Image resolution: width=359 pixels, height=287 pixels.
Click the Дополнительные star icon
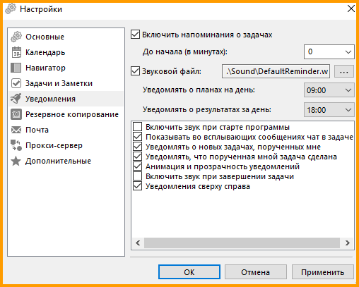(16, 161)
